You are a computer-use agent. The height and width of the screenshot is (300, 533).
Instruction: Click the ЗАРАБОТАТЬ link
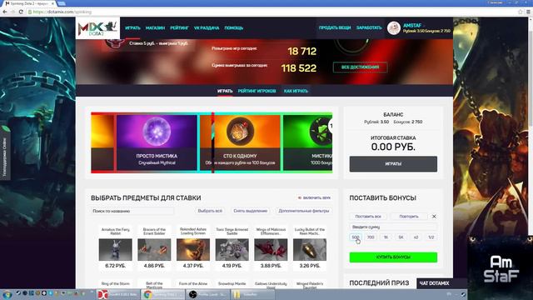click(369, 27)
